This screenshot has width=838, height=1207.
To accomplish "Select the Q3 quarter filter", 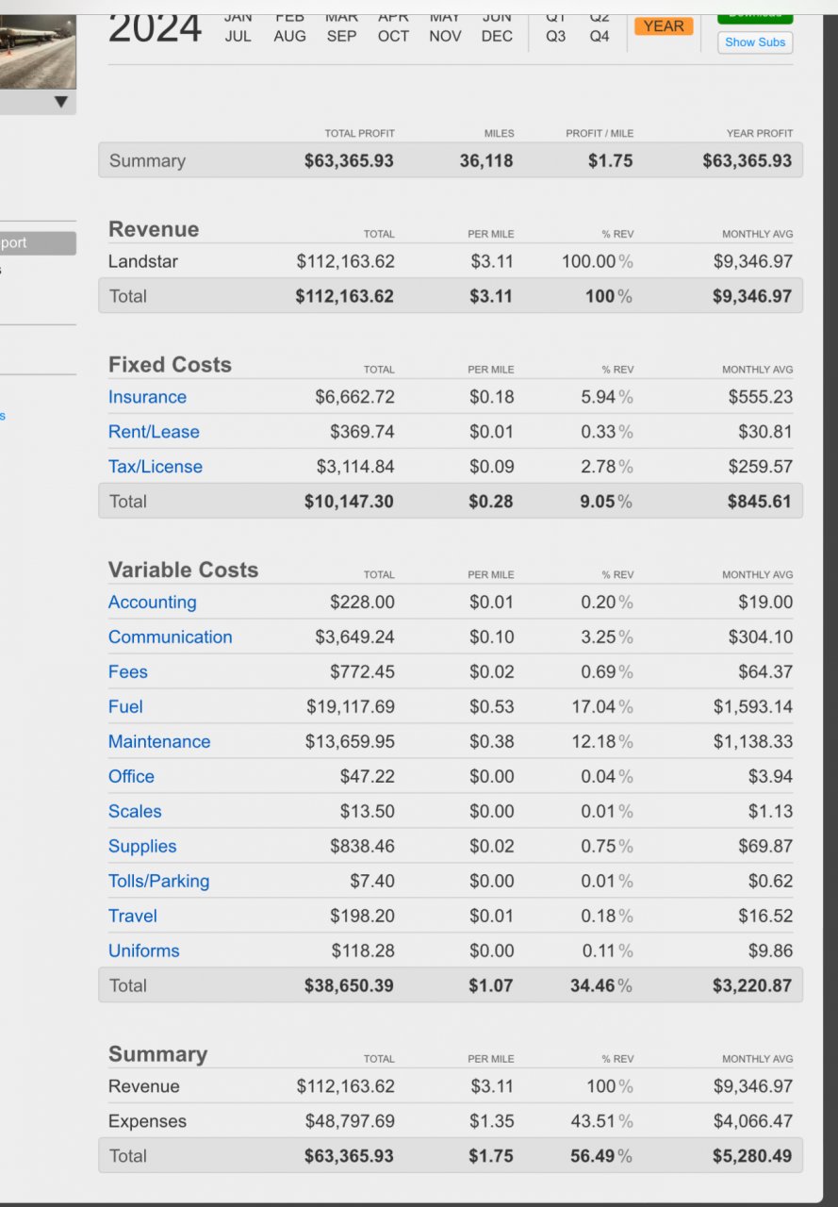I will 556,37.
